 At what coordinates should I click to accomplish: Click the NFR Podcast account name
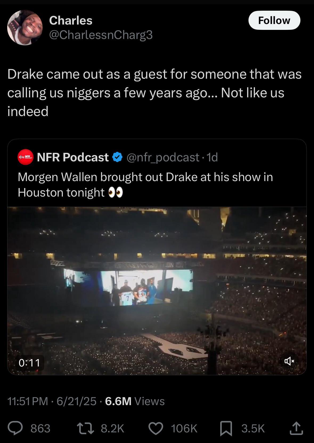[73, 157]
